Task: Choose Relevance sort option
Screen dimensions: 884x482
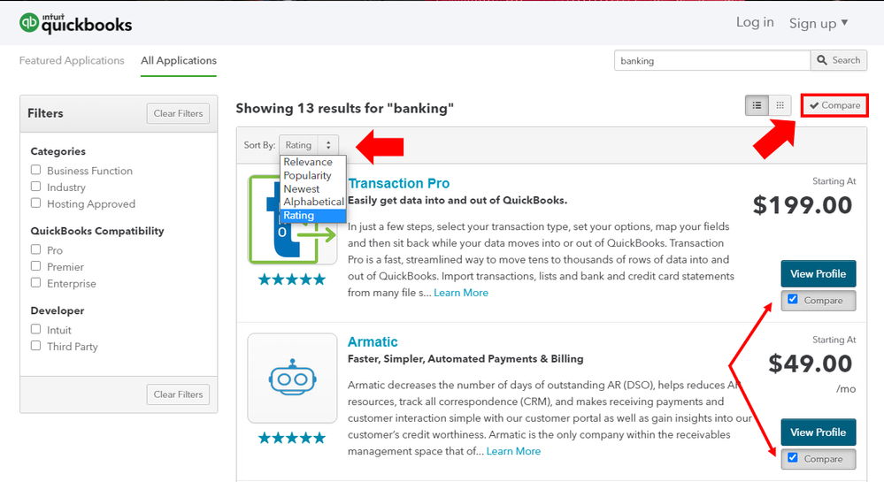Action: pyautogui.click(x=313, y=162)
